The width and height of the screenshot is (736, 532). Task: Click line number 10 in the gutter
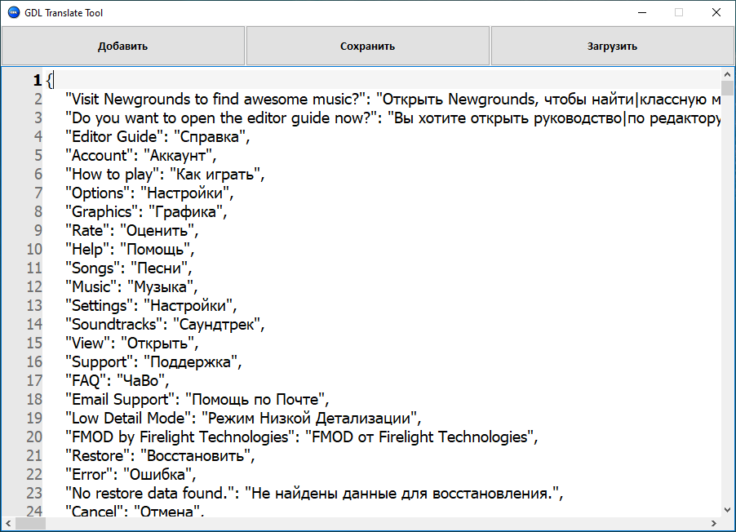pyautogui.click(x=33, y=249)
